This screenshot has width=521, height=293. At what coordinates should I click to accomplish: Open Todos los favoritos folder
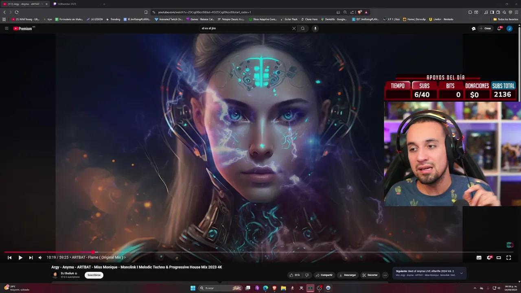[x=506, y=19]
